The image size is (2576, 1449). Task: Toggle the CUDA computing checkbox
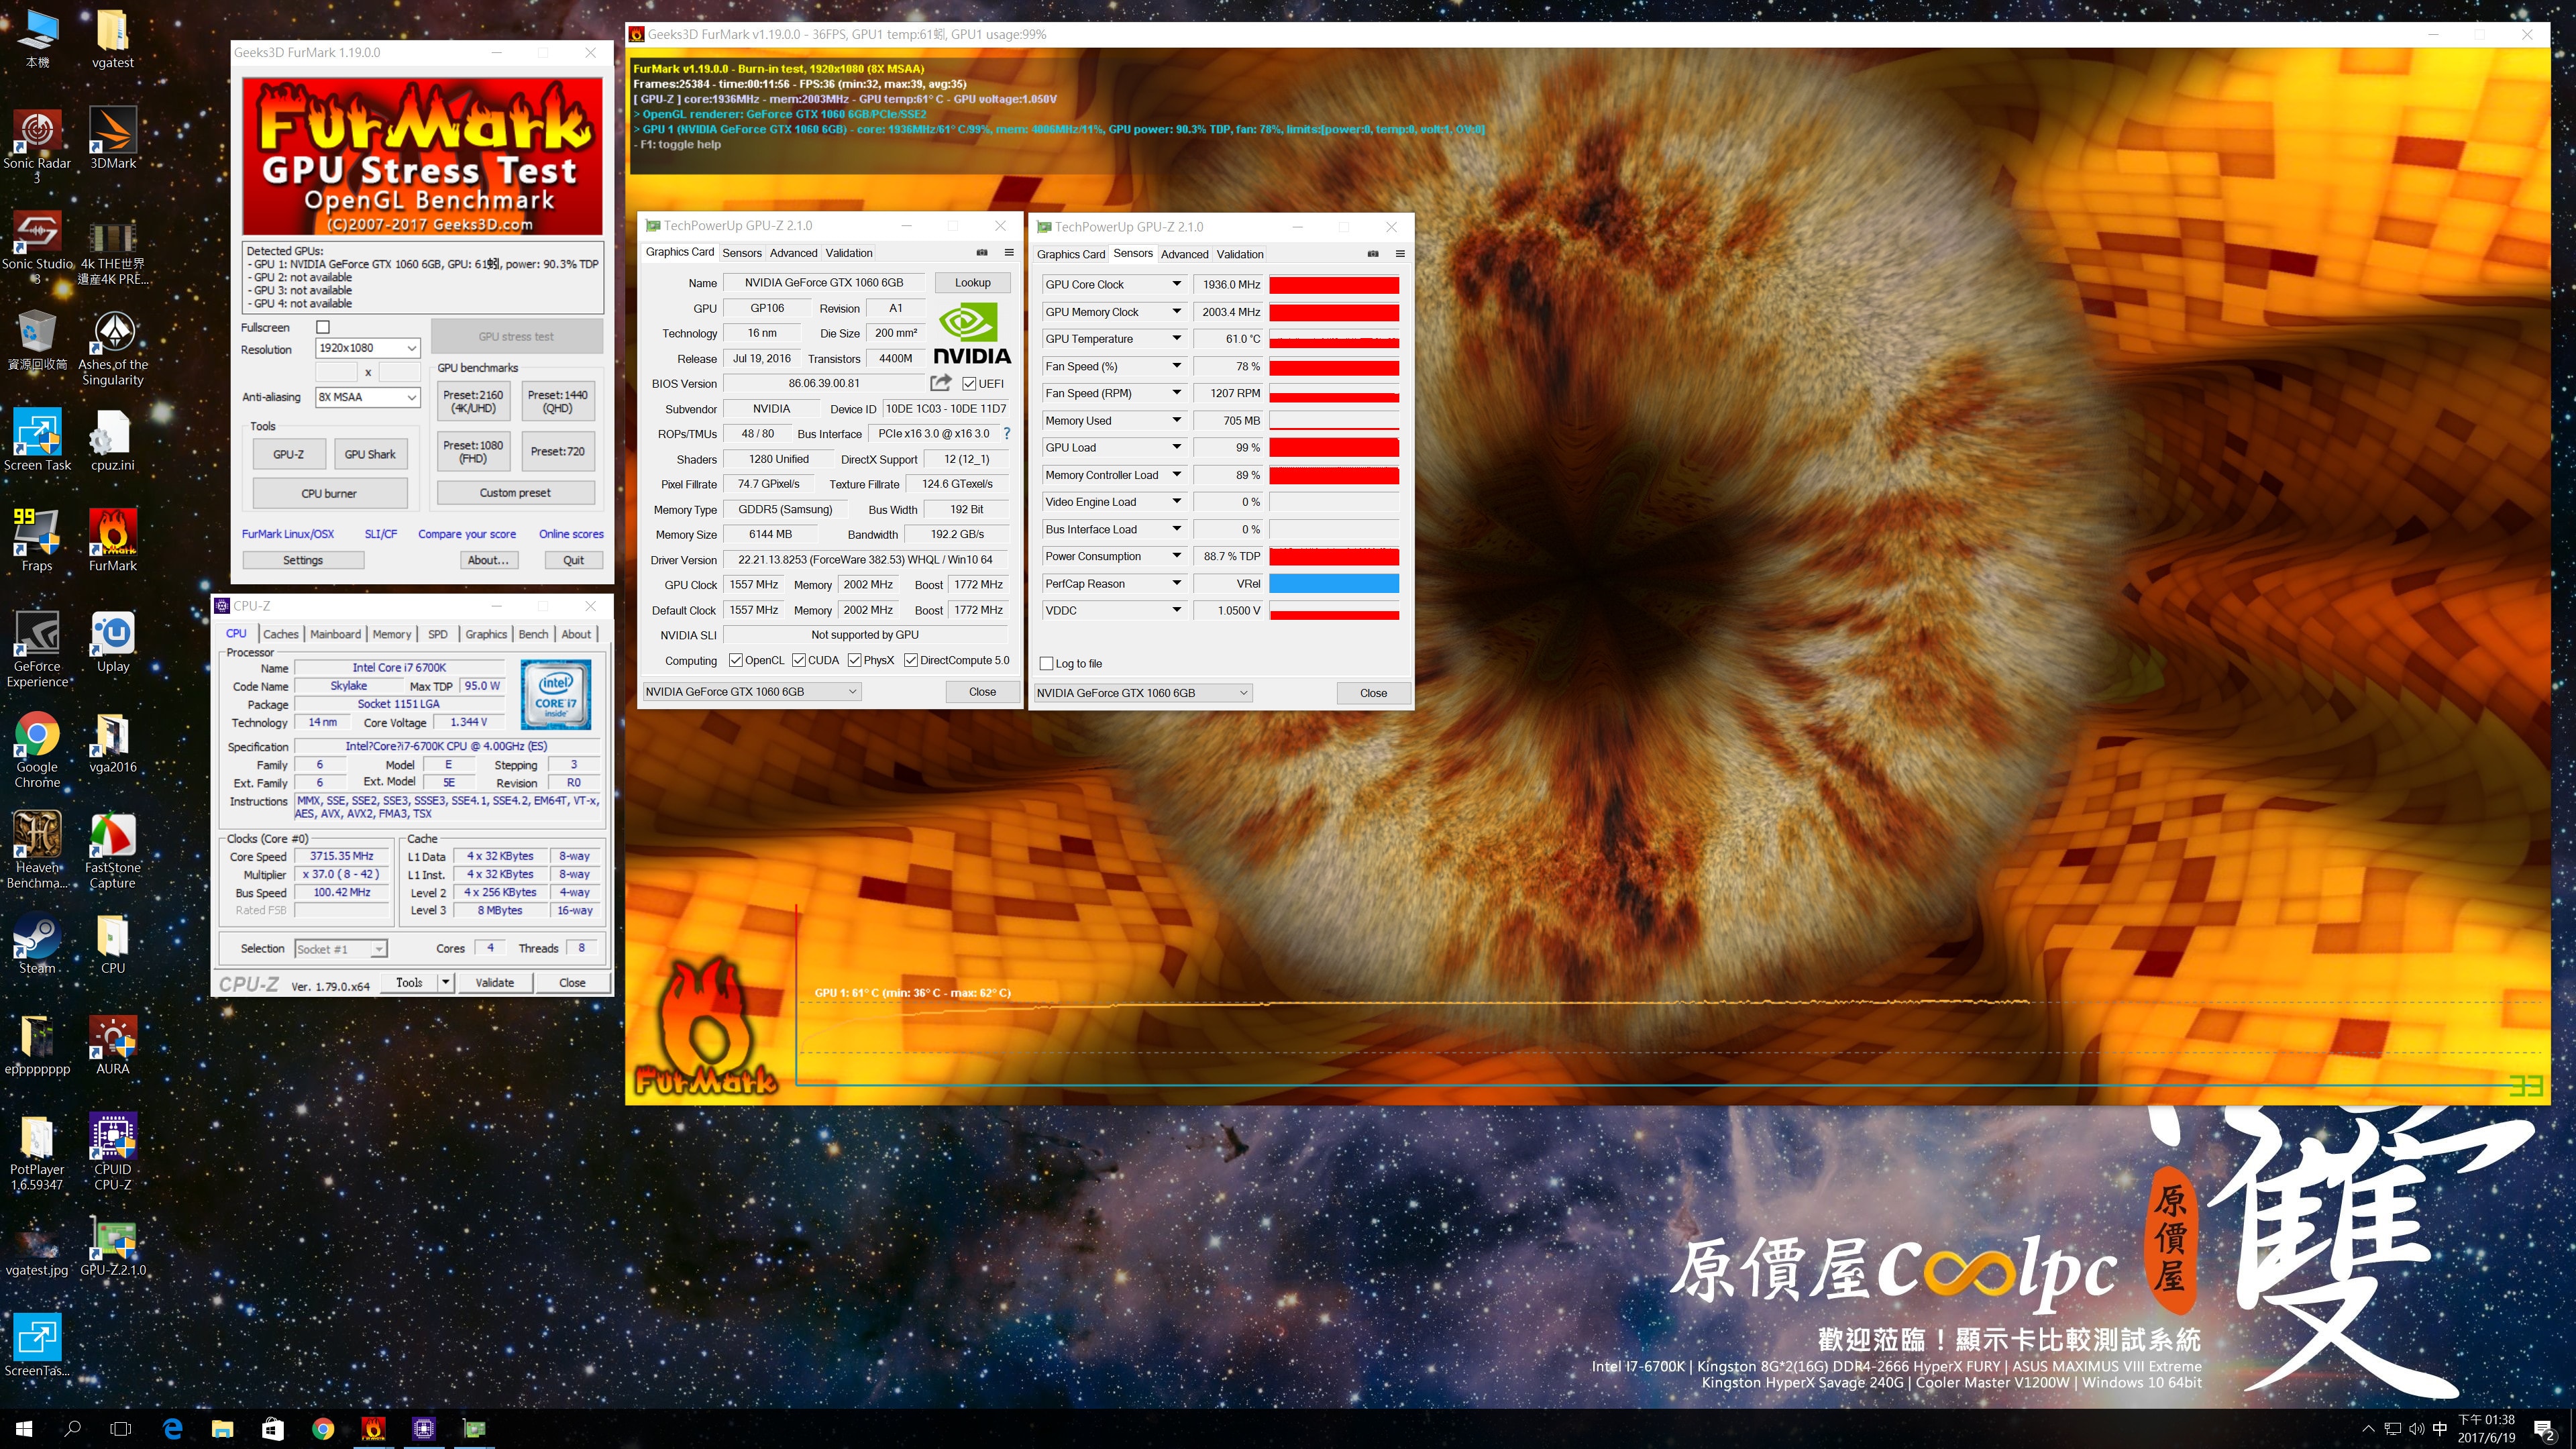[x=799, y=660]
